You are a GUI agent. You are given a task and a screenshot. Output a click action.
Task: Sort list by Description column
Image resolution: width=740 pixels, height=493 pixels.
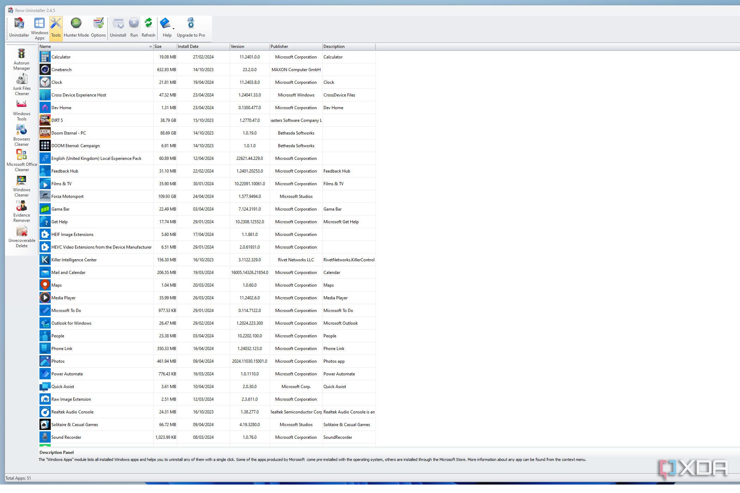(x=349, y=46)
